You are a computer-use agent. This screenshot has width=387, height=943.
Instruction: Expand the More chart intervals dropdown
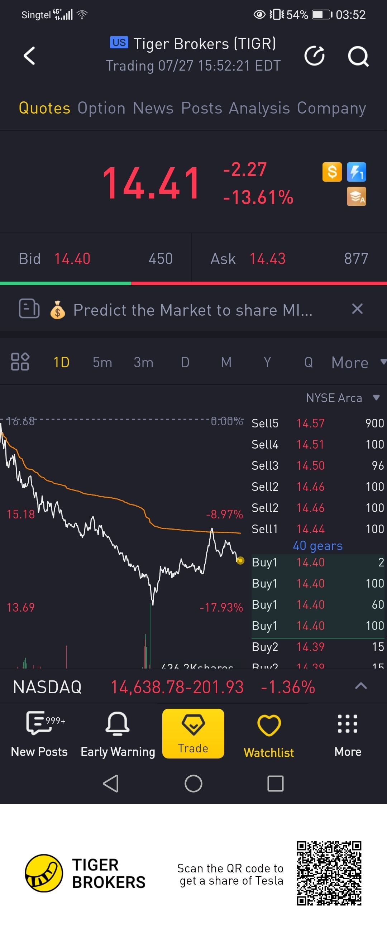(x=358, y=363)
